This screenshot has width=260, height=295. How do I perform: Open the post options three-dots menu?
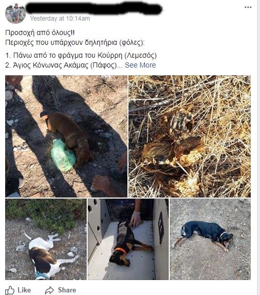pos(248,7)
